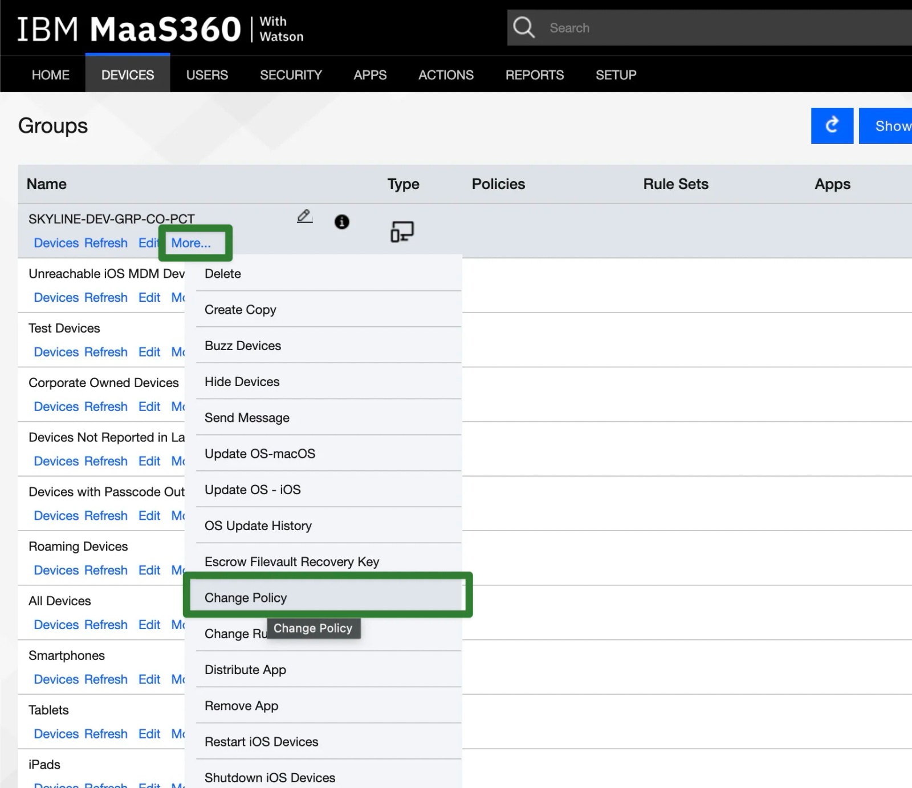Click Devices link under Devices Not Reported
The image size is (912, 788).
(56, 461)
